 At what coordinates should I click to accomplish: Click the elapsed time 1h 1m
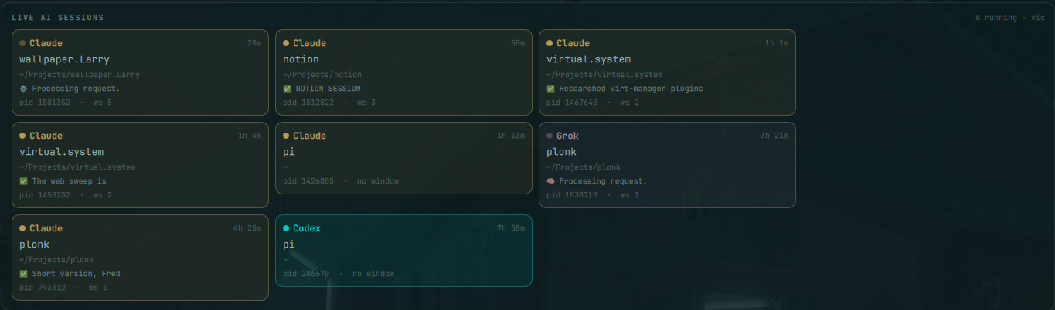[x=777, y=43]
